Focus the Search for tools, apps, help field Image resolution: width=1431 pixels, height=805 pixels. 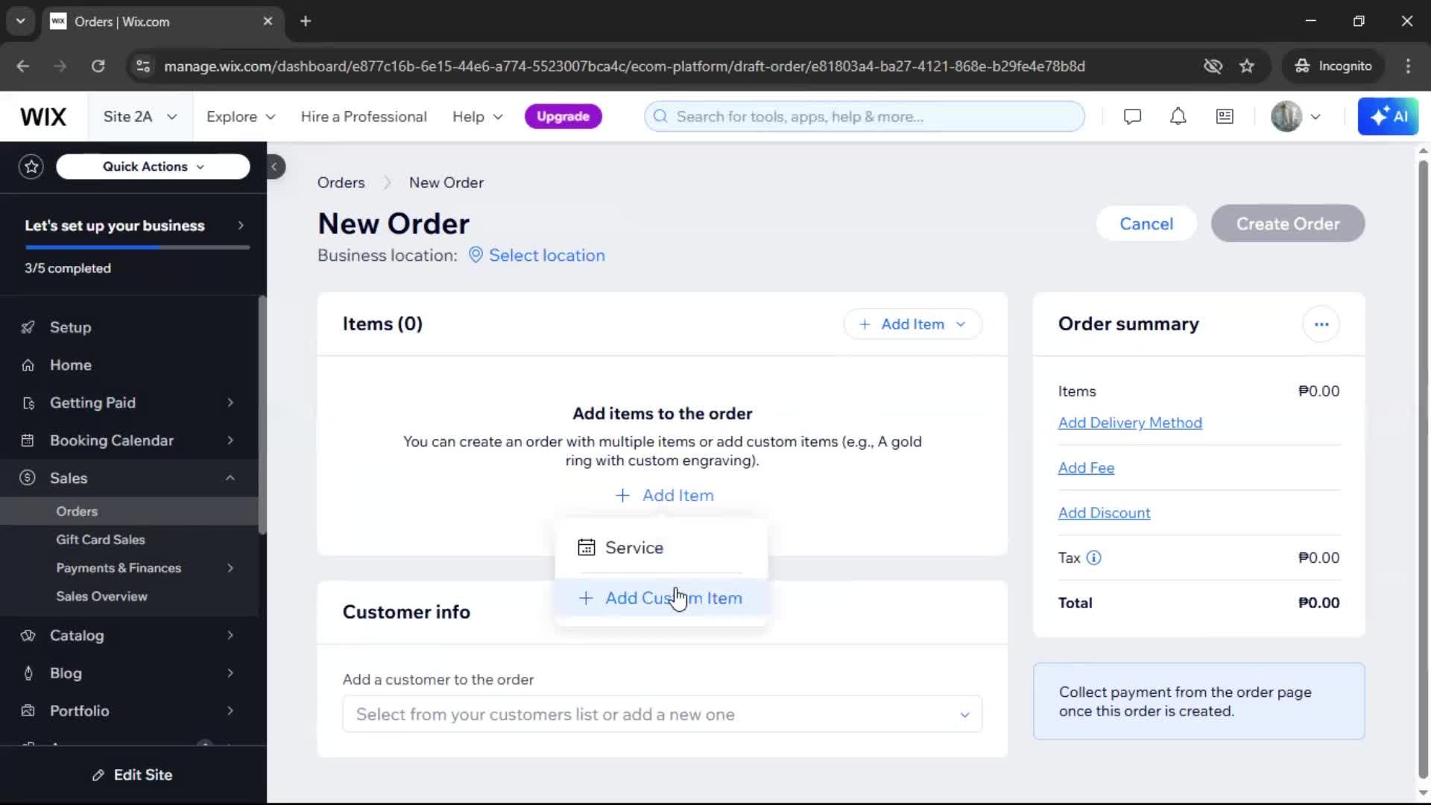pos(865,116)
